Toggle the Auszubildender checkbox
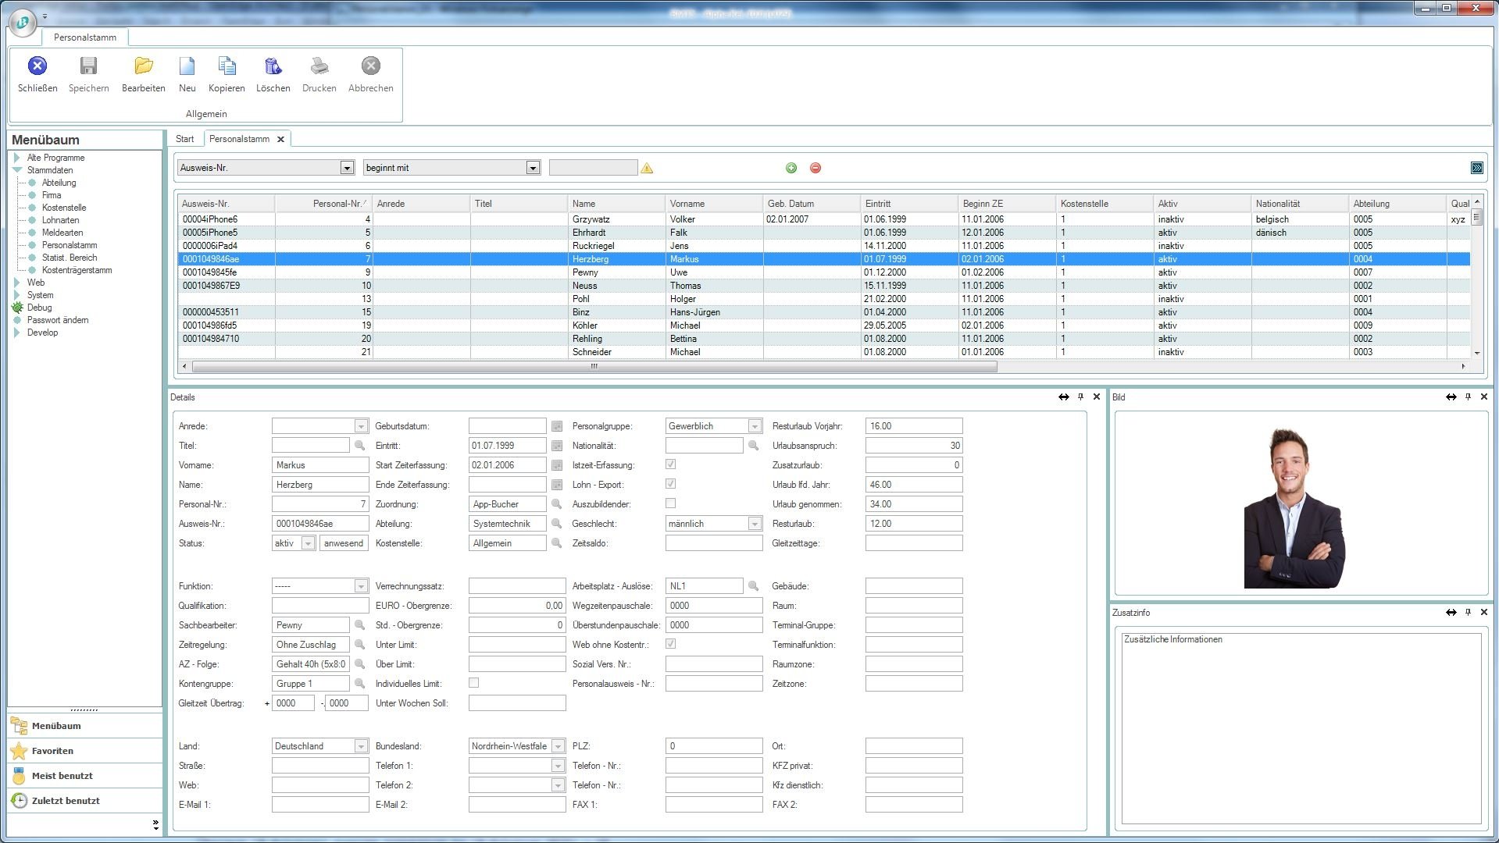1499x843 pixels. click(x=670, y=503)
